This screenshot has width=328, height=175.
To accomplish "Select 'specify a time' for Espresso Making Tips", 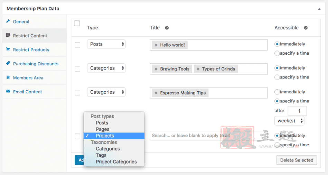I will (277, 101).
